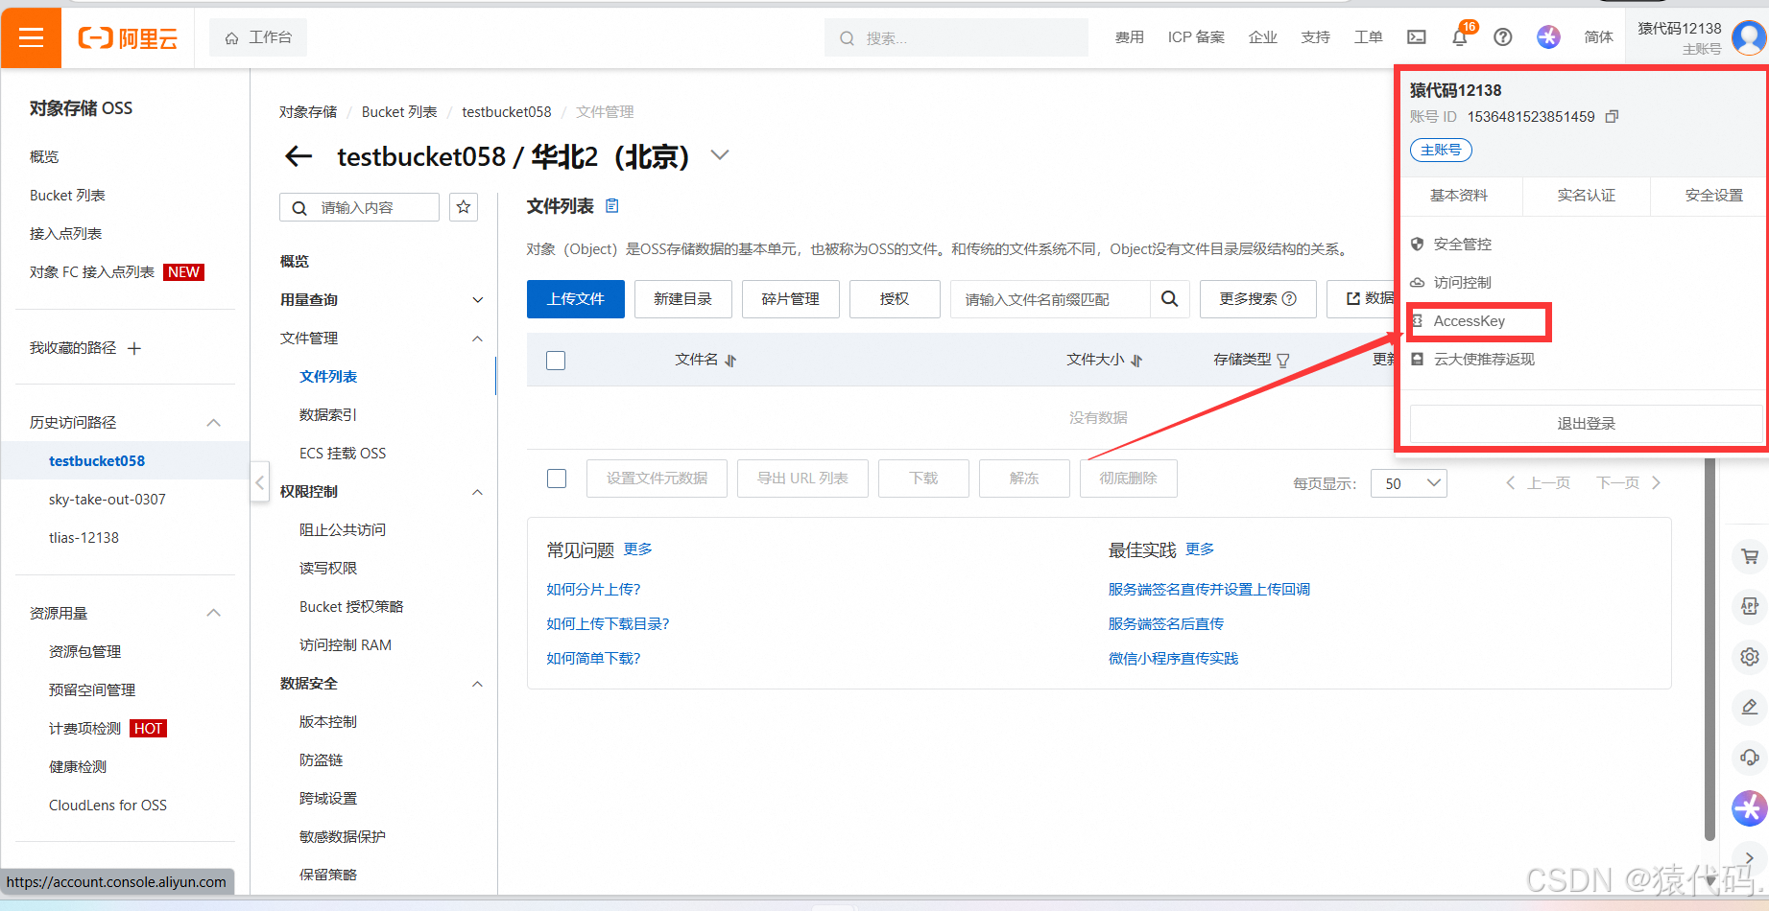Click the magnifier search button for file prefix
Image resolution: width=1769 pixels, height=911 pixels.
point(1169,299)
